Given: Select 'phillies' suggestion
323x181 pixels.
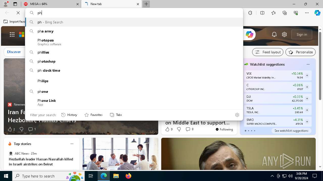Looking at the screenshot, I should point(134,52).
